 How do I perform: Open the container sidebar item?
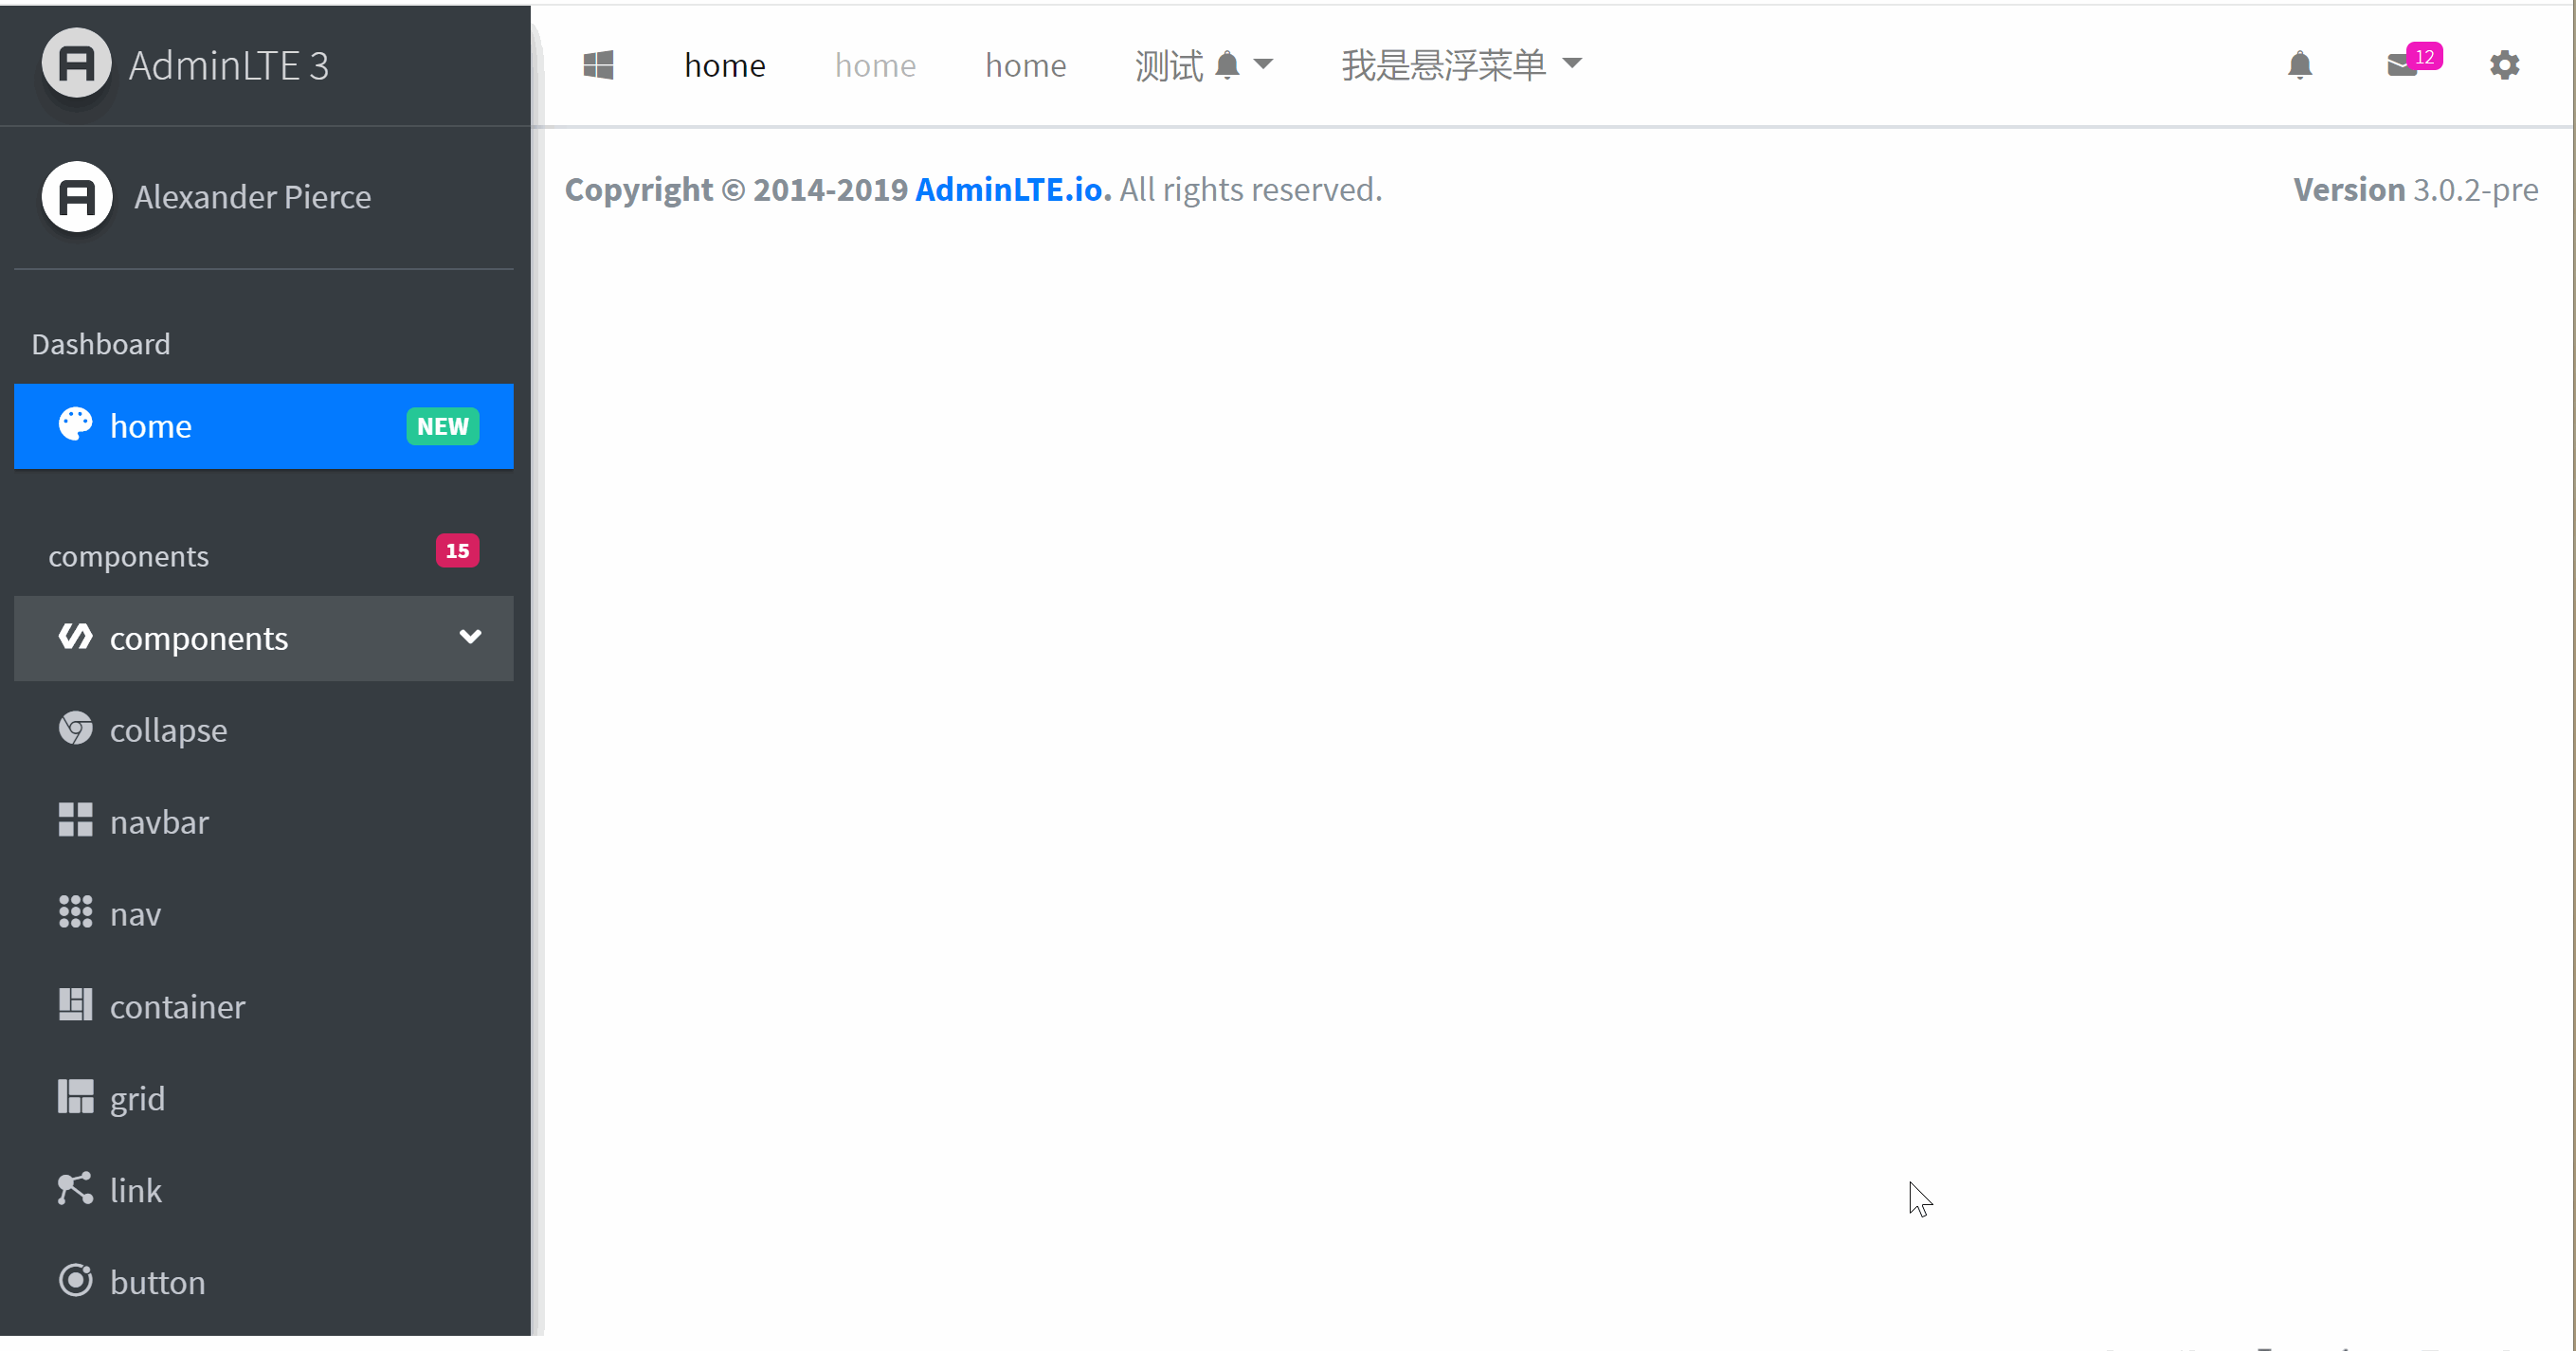click(x=177, y=1006)
